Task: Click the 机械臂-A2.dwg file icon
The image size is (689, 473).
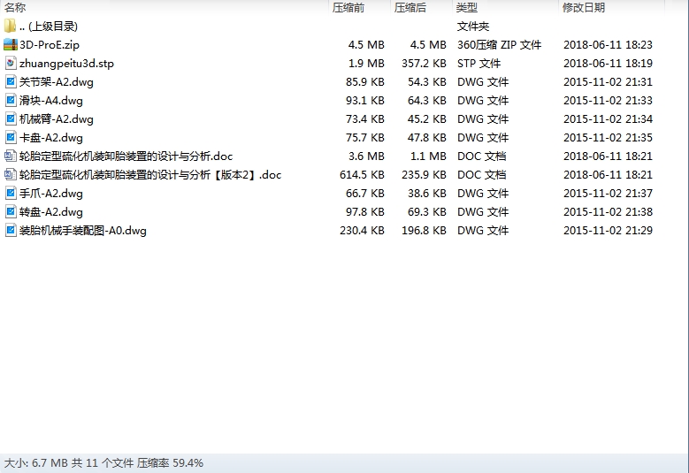Action: click(x=10, y=119)
